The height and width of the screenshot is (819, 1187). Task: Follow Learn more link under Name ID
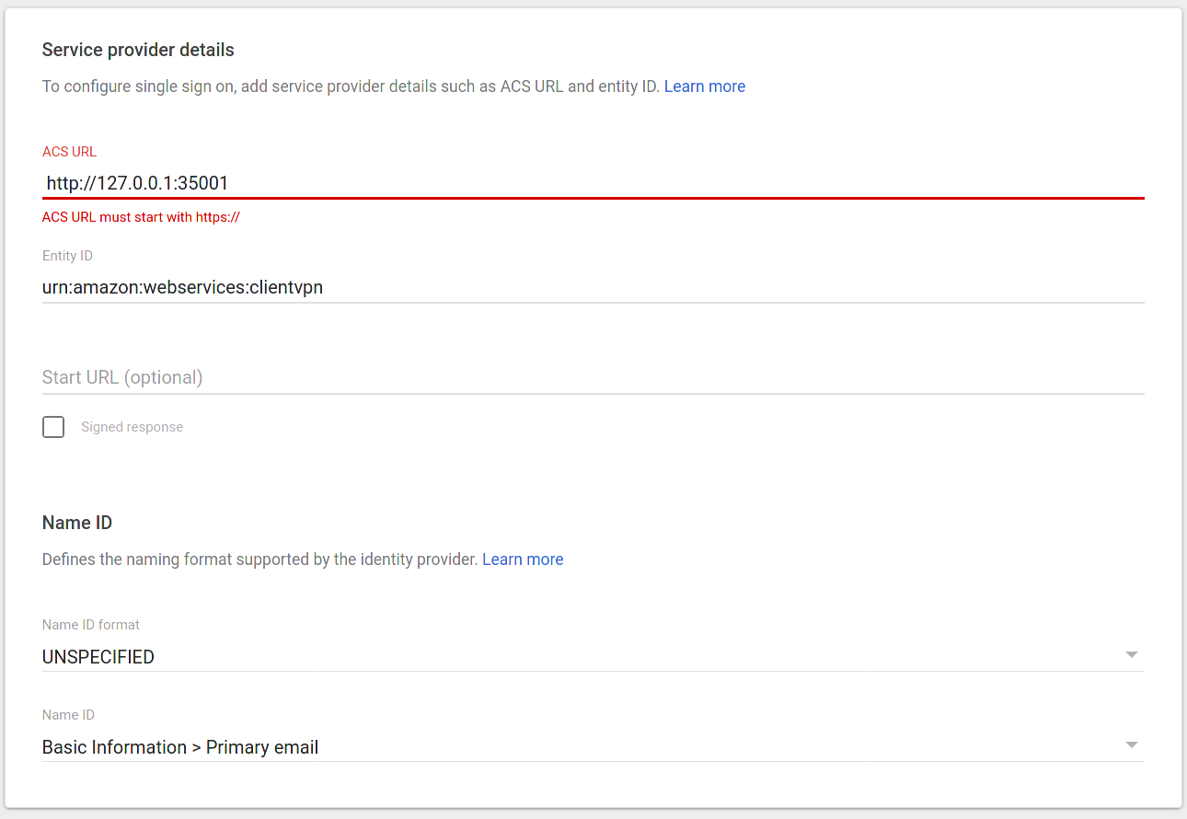pos(523,559)
